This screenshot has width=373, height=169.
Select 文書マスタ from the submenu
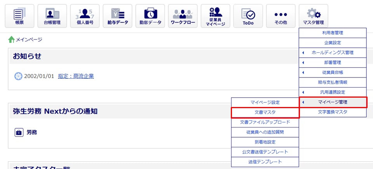[265, 112]
